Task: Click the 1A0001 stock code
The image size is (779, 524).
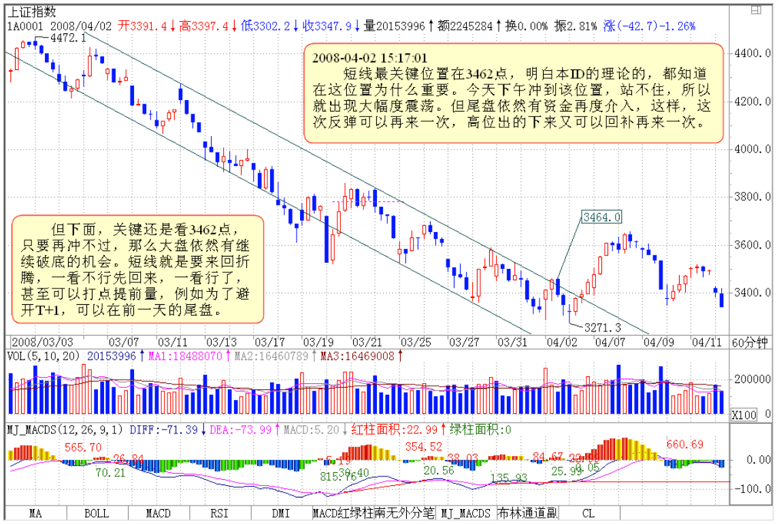Action: 25,26
